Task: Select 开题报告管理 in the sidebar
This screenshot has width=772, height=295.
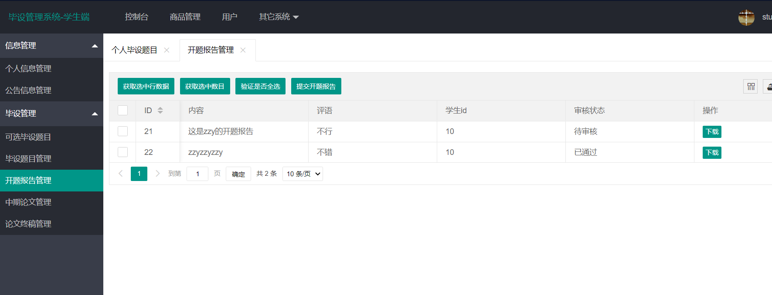Action: (x=51, y=180)
